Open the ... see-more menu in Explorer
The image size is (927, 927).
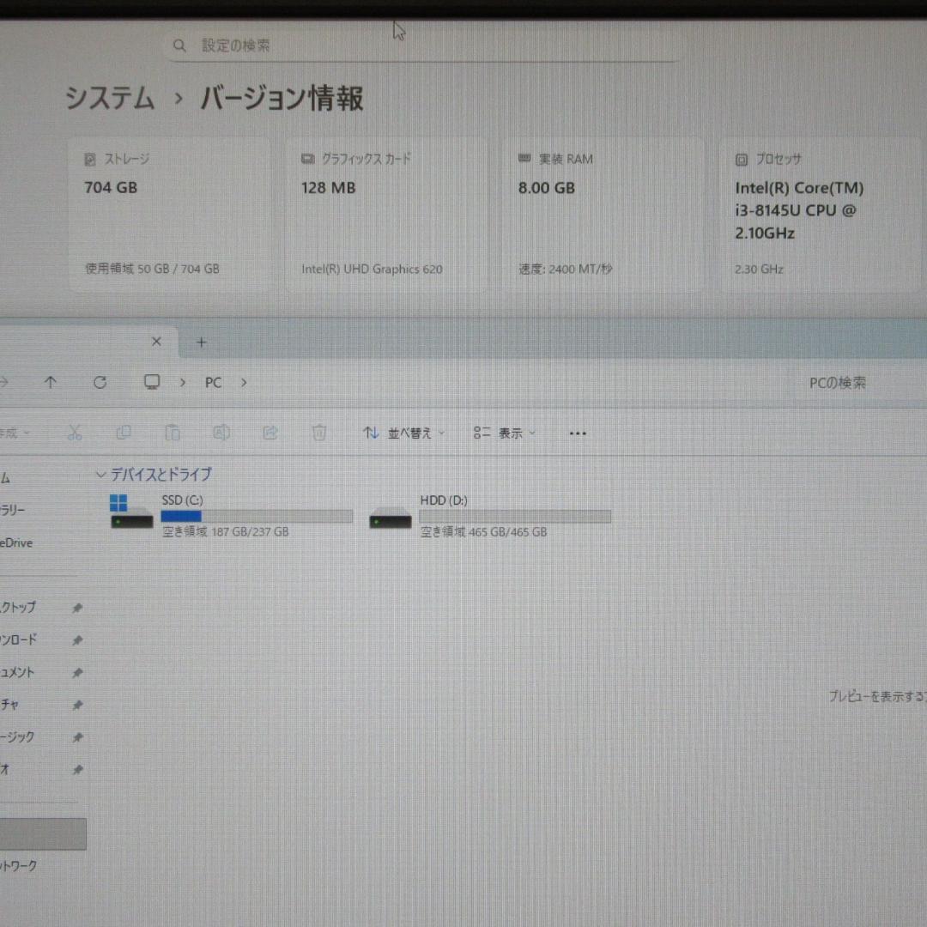pos(577,433)
